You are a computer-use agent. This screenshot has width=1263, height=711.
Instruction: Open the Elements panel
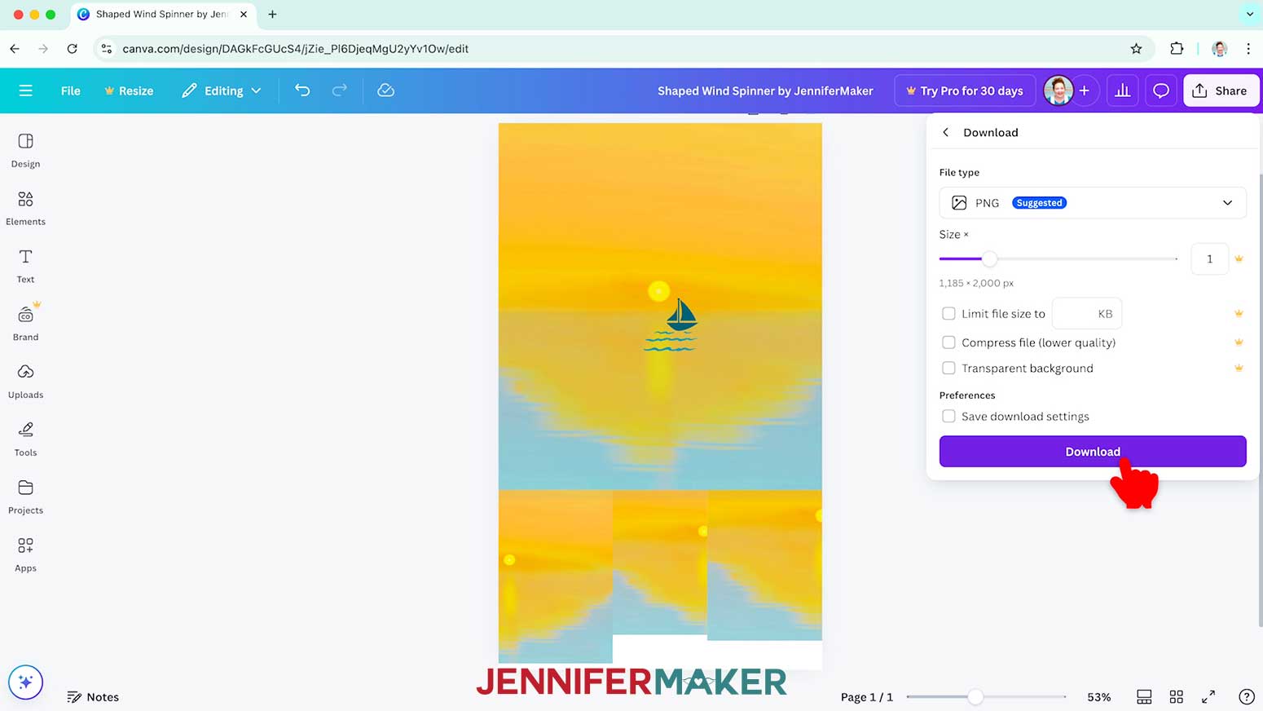25,209
